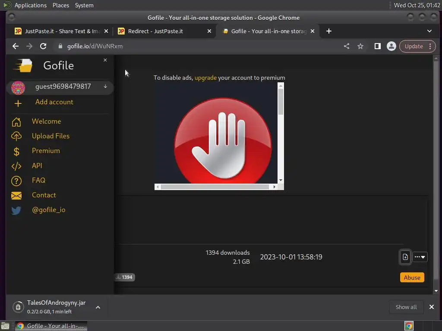Click the 1394 download count badge
The height and width of the screenshot is (331, 442).
coord(125,277)
